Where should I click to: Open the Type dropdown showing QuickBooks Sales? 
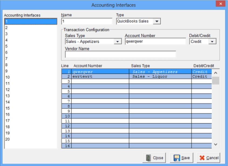coord(157,21)
